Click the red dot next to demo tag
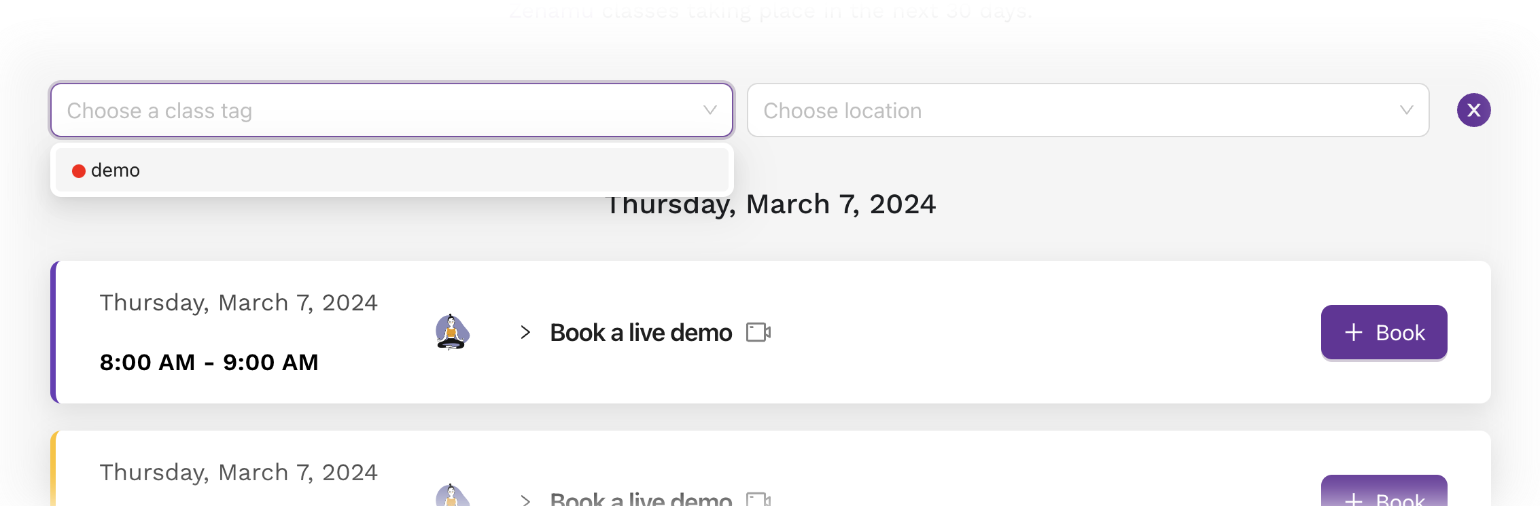The height and width of the screenshot is (506, 1540). coord(79,170)
